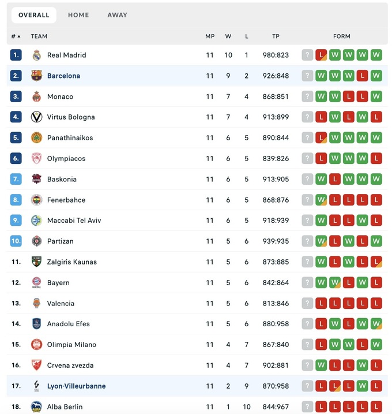Select the Overall standings tab
The height and width of the screenshot is (414, 392).
coord(34,15)
